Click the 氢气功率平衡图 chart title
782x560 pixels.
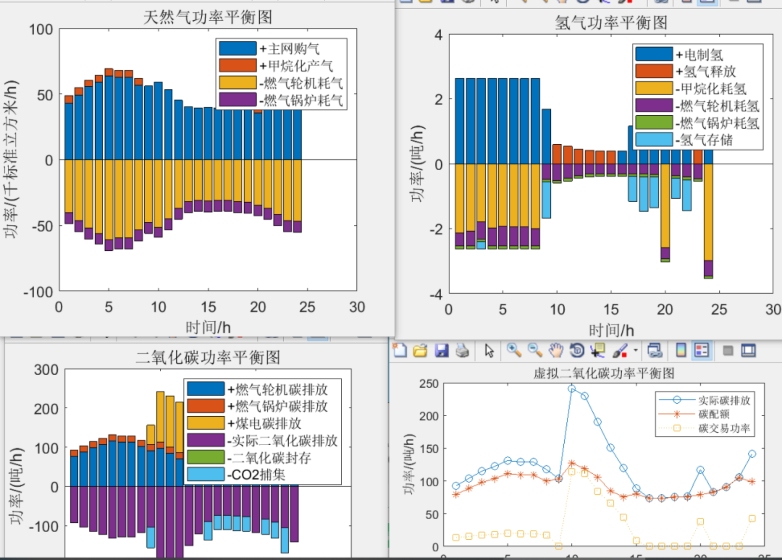(x=611, y=22)
